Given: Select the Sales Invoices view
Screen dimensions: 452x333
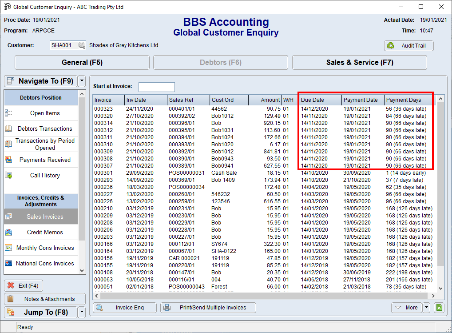Looking at the screenshot, I should click(x=40, y=217).
